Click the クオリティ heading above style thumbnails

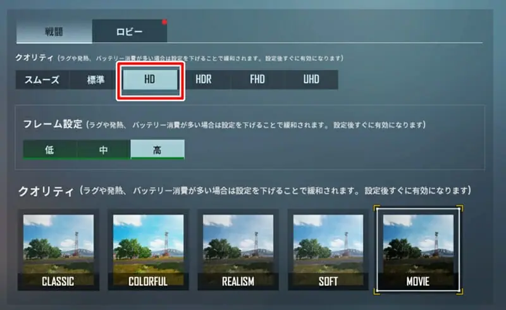(x=46, y=191)
